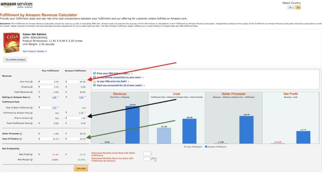Open 'Is your FBA price too high?' link
The image size is (322, 173).
(112, 81)
